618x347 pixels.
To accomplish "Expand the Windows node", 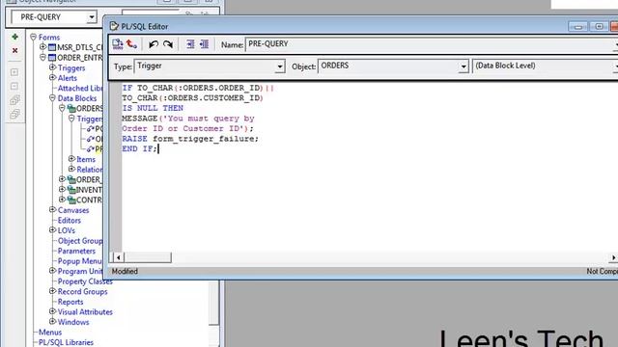I will coord(52,321).
